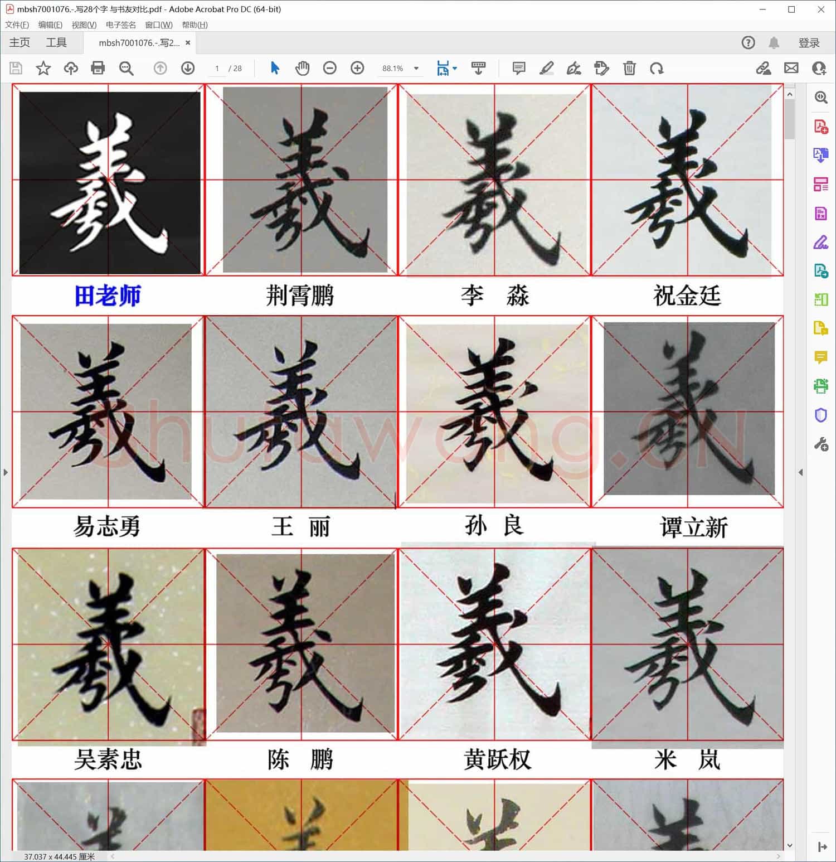This screenshot has width=836, height=862.
Task: Expand the page display options dropdown
Action: pyautogui.click(x=454, y=68)
